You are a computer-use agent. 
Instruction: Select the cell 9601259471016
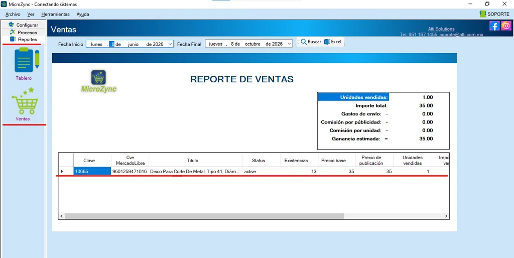(130, 172)
